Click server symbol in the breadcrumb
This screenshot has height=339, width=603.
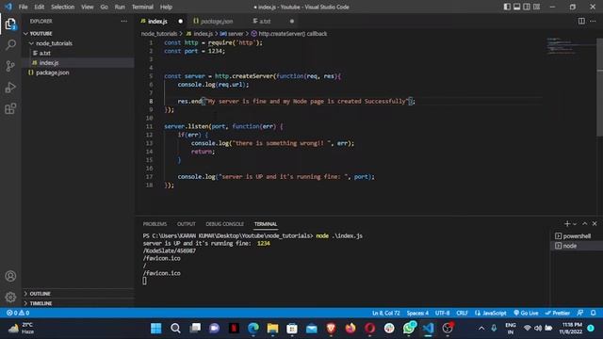pyautogui.click(x=232, y=34)
